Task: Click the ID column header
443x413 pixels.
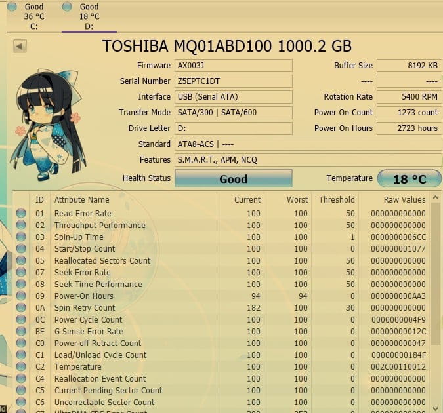Action: (x=39, y=200)
